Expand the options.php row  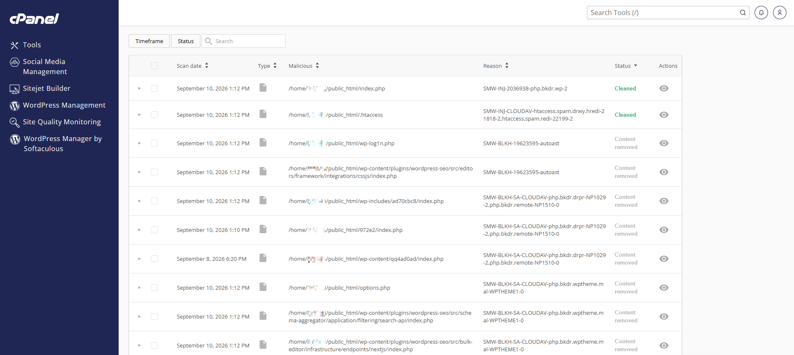point(139,288)
